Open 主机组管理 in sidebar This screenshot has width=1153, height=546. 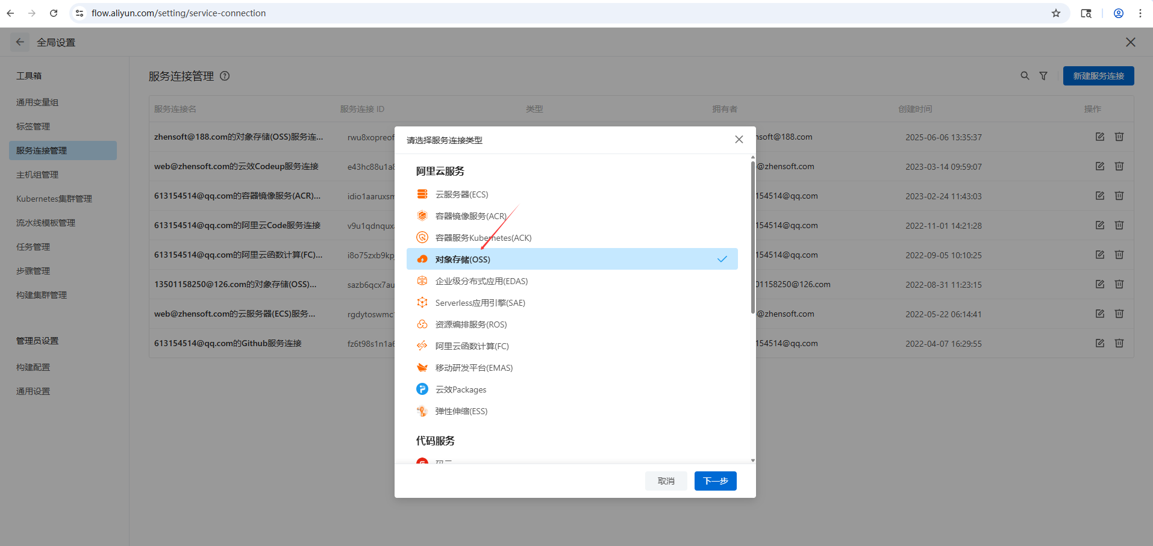[x=37, y=175]
